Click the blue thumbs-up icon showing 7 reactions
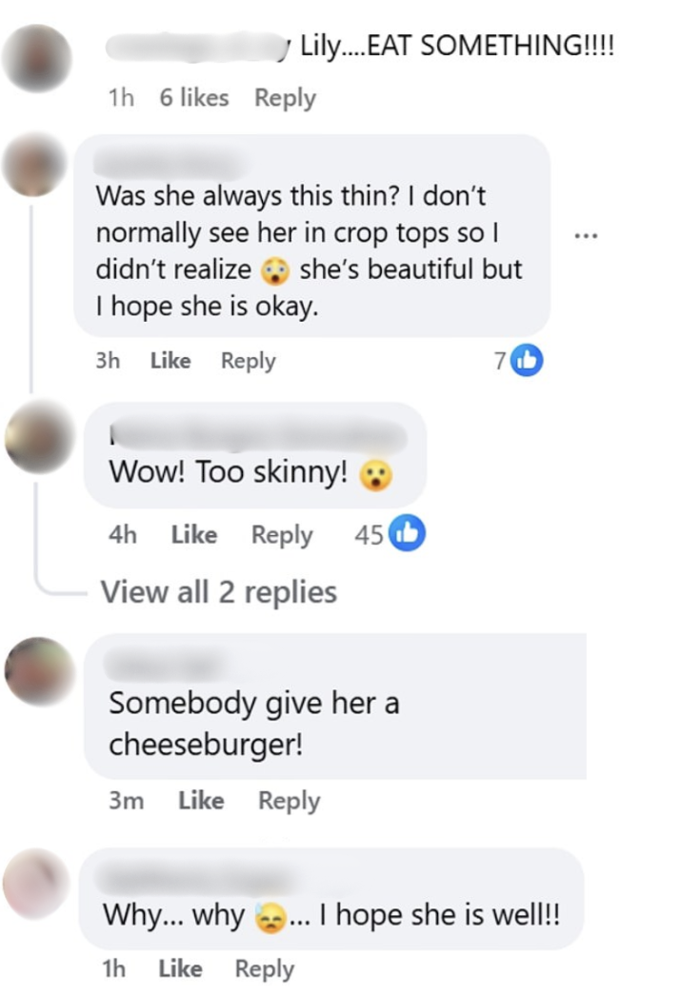This screenshot has height=996, width=699. click(527, 360)
